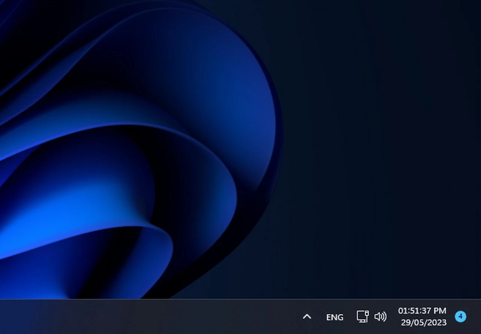
Task: Switch input language via ENG indicator
Action: pos(335,317)
